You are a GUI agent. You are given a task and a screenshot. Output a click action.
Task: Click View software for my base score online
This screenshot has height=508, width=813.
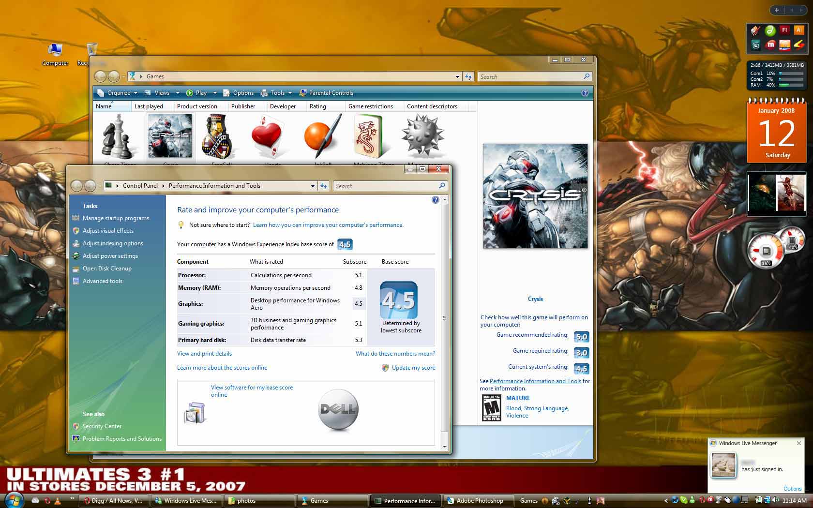[252, 391]
